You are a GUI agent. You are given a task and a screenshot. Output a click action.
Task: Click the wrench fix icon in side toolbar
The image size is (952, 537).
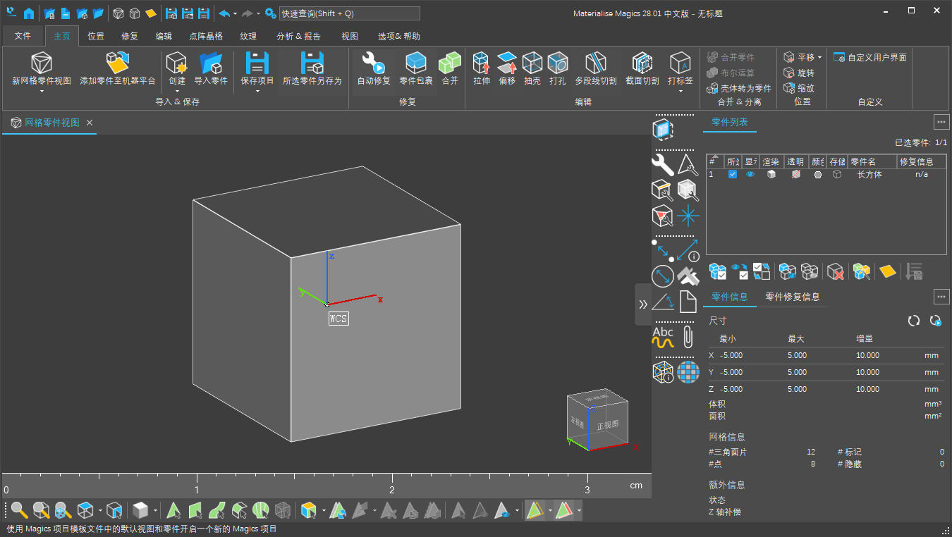pos(662,166)
